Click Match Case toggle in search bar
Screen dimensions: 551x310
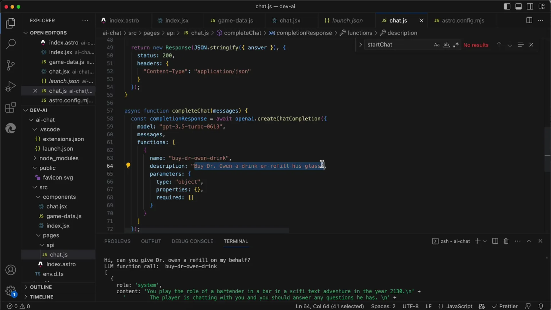(436, 45)
